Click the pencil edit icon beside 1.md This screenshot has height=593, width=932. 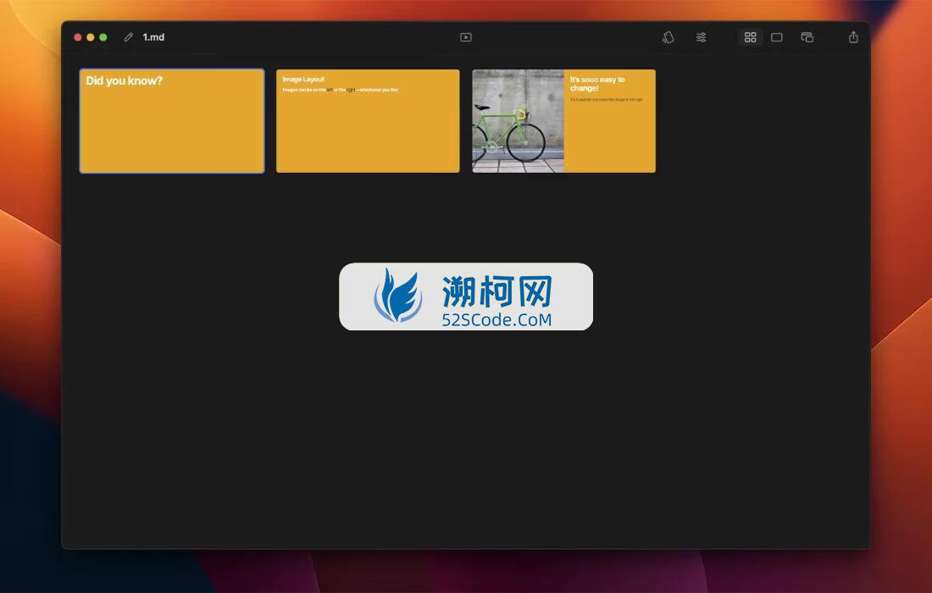129,36
